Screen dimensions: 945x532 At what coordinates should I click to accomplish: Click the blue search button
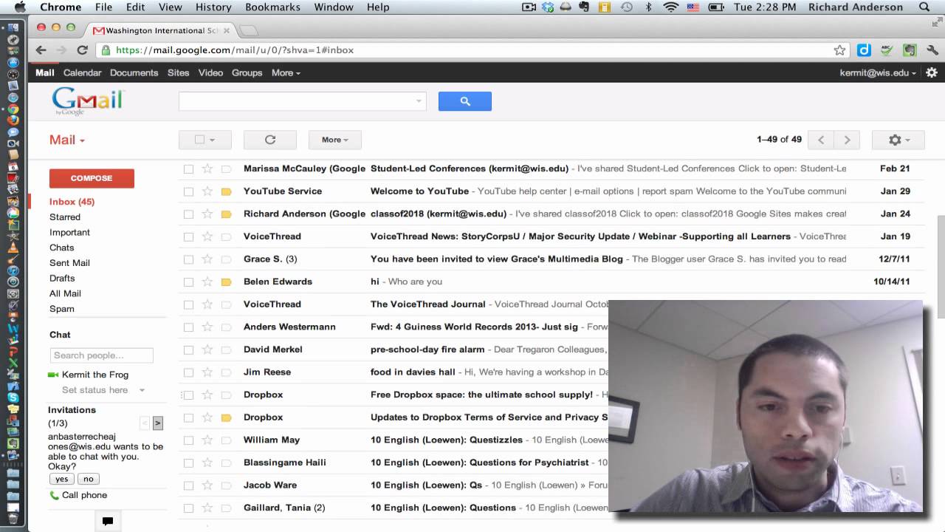coord(464,101)
